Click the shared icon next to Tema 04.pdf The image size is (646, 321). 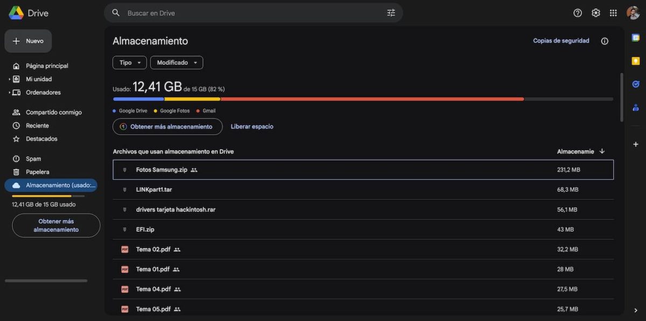[177, 289]
